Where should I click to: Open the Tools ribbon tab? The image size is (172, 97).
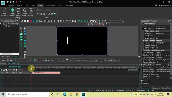(x=61, y=6)
